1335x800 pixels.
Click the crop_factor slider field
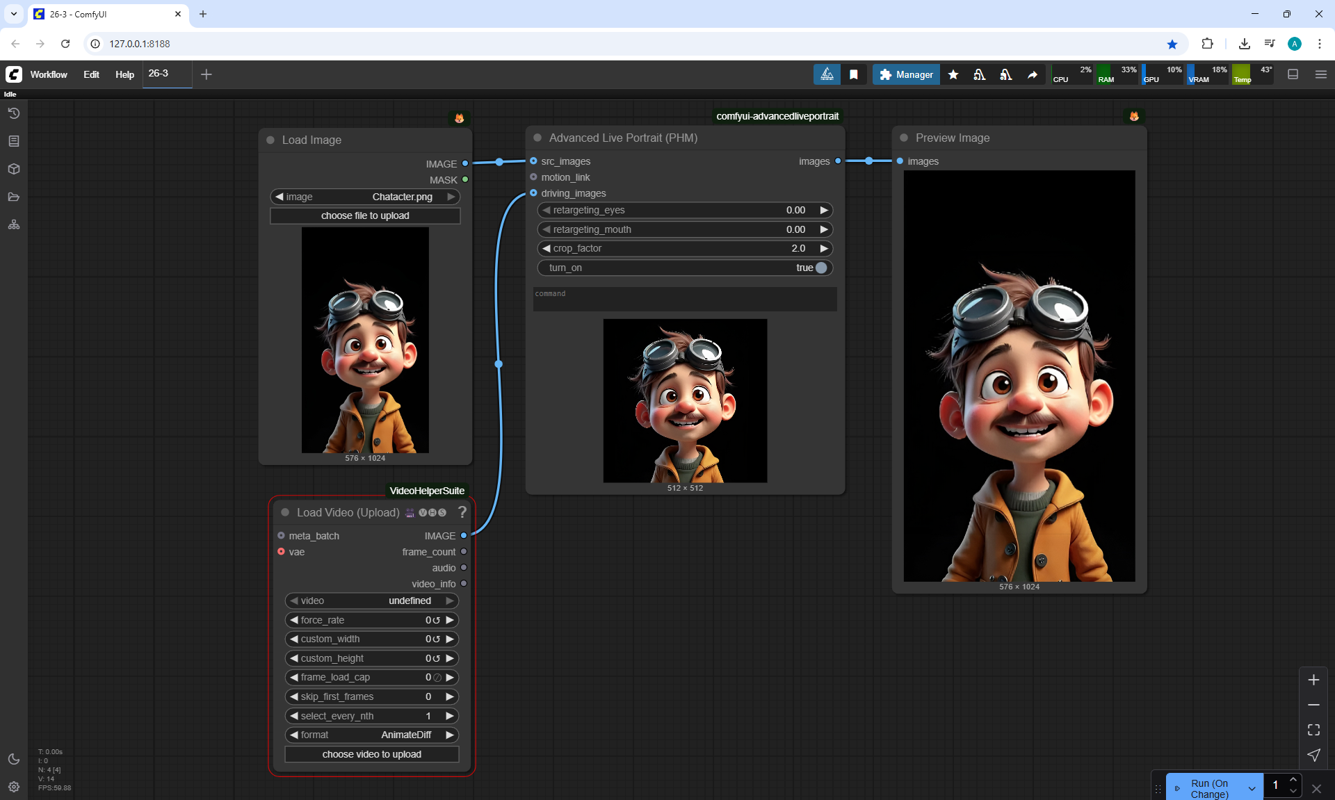click(685, 248)
